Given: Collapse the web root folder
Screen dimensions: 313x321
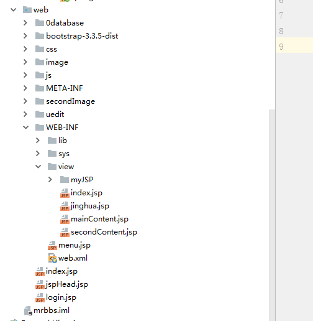Looking at the screenshot, I should (13, 10).
